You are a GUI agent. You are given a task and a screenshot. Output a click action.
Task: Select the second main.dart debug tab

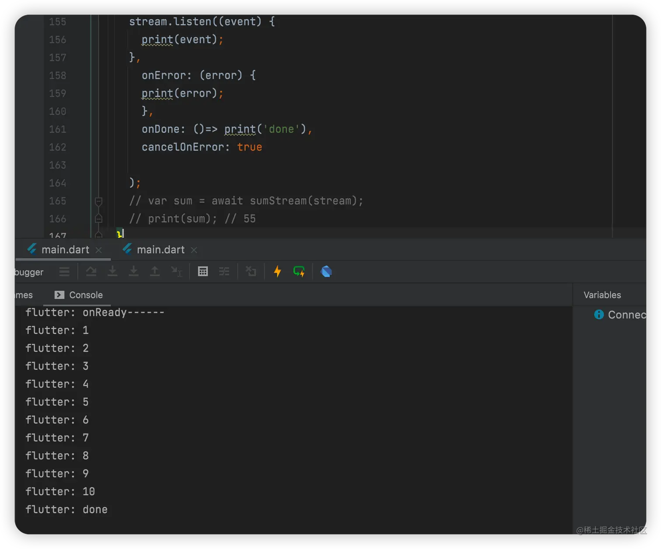click(x=160, y=250)
